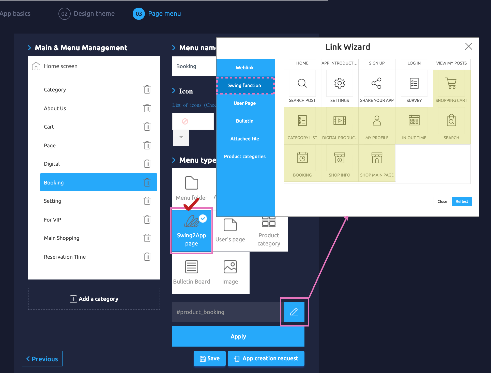491x373 pixels.
Task: Switch to the Weblink tab
Action: pos(244,68)
